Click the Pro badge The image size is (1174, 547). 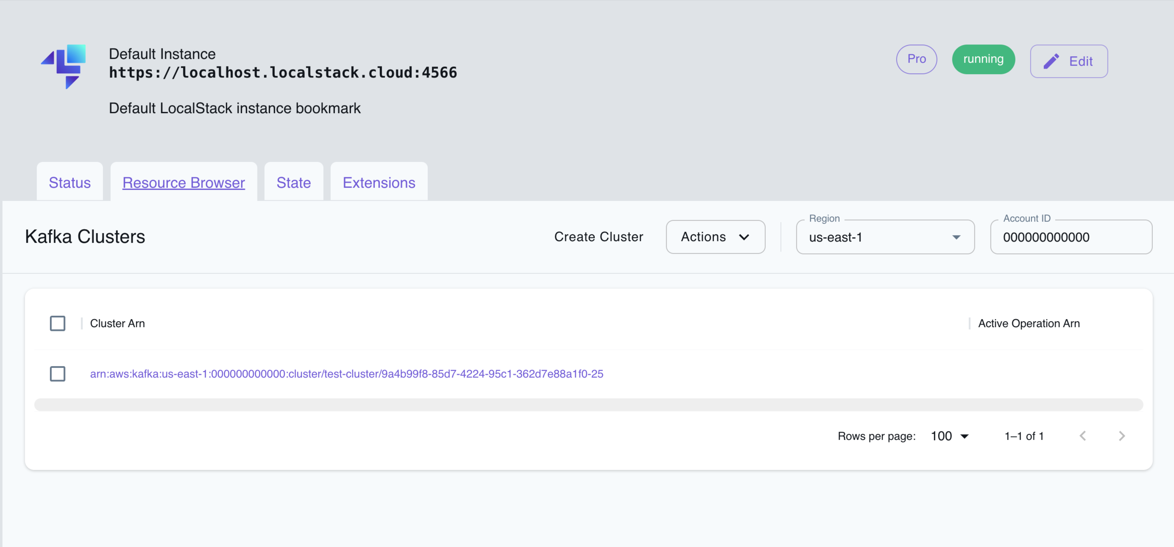click(x=916, y=59)
